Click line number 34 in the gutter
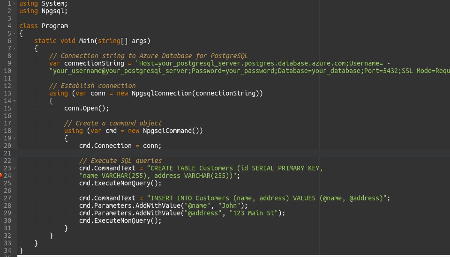The image size is (450, 257). tap(8, 250)
